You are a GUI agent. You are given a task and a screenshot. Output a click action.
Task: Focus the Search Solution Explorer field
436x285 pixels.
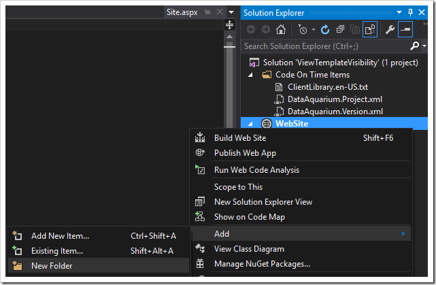[x=325, y=46]
